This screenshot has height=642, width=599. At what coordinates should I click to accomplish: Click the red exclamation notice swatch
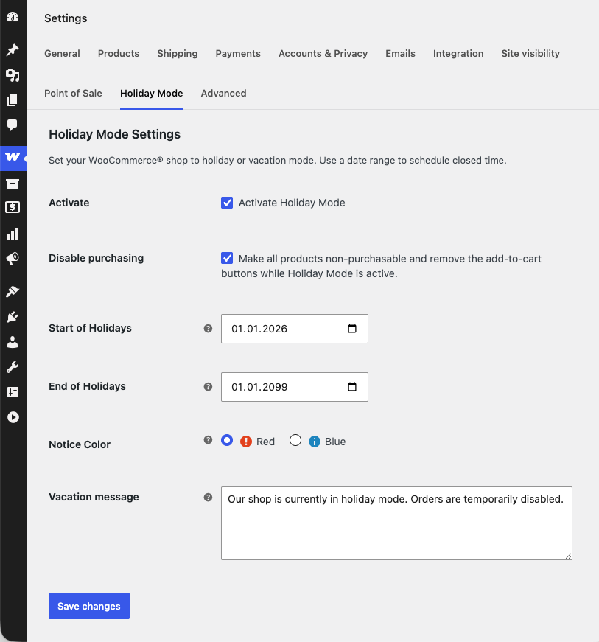pos(246,442)
